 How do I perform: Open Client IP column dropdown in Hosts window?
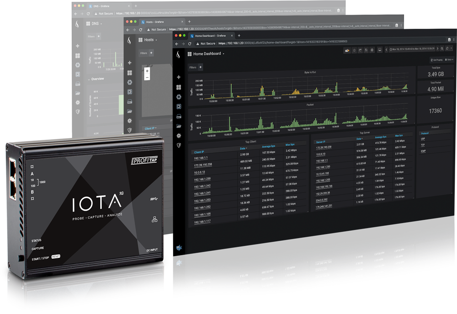[151, 128]
